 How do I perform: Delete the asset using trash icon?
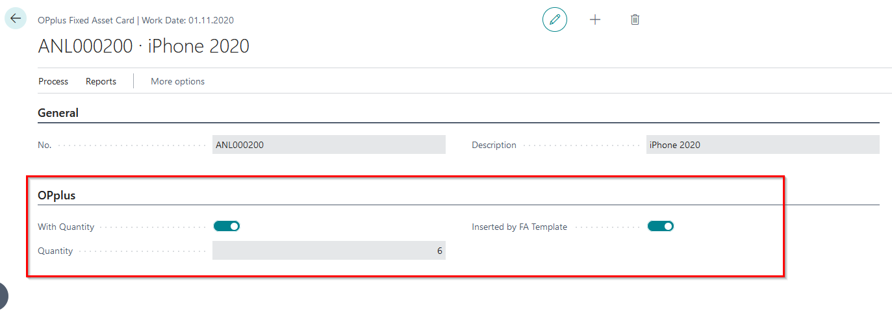(635, 19)
